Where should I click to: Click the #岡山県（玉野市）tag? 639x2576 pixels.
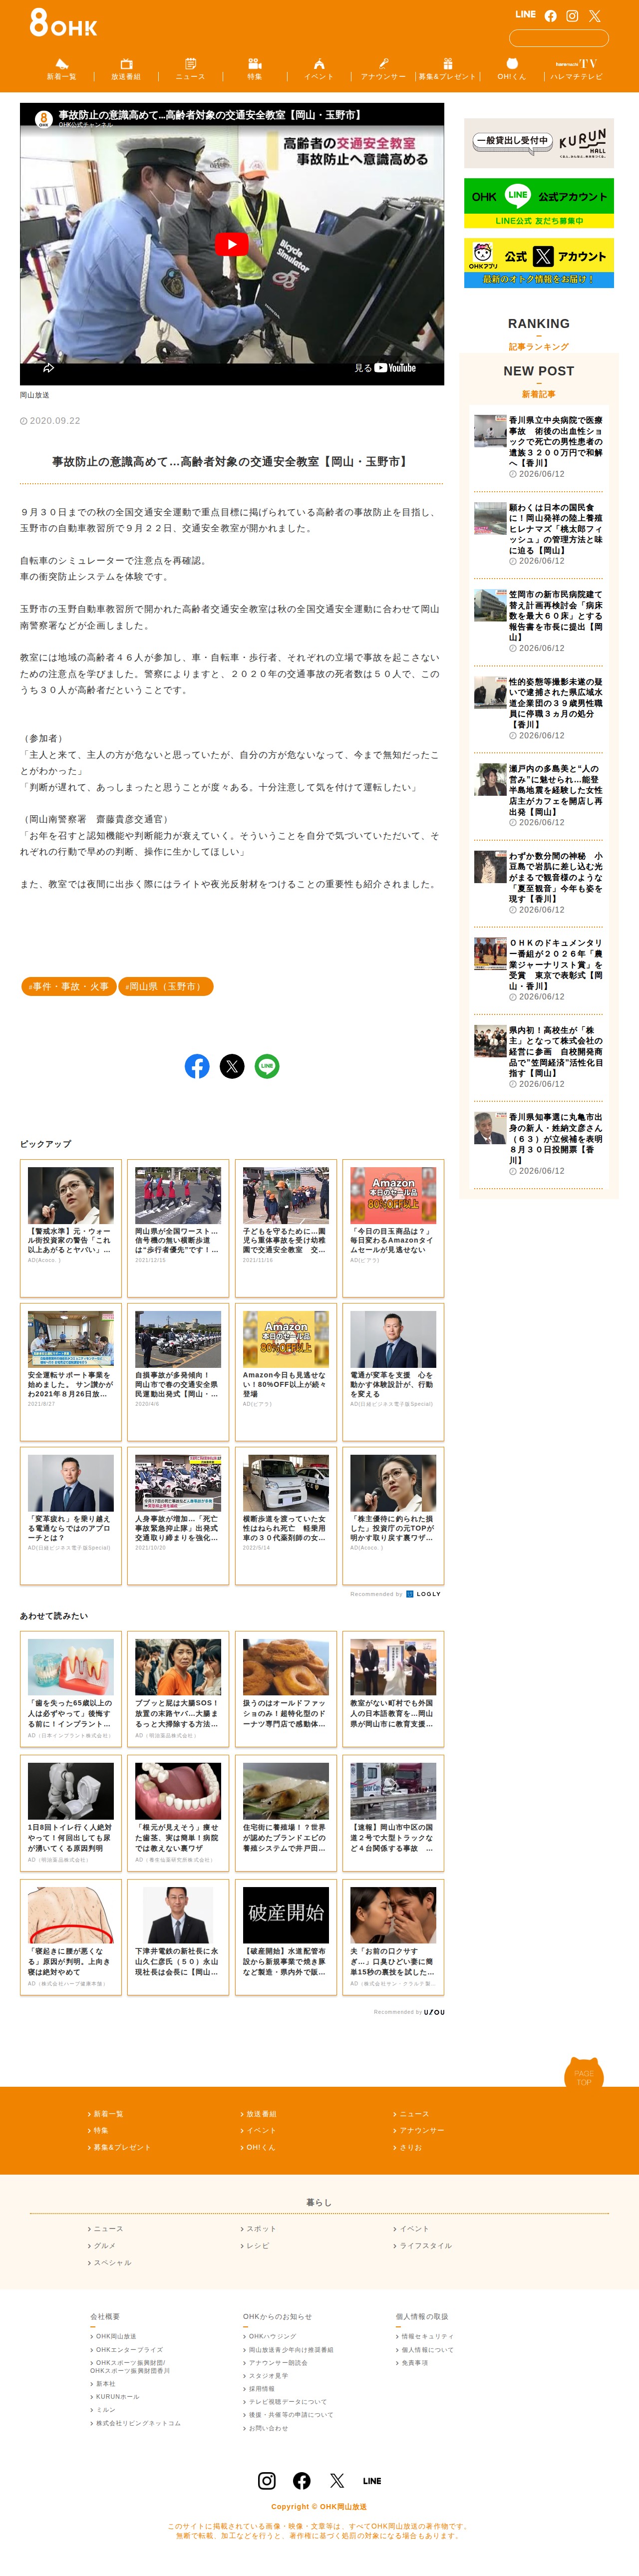click(x=165, y=986)
